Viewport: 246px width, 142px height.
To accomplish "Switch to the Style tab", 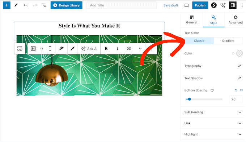I will point(213,20).
